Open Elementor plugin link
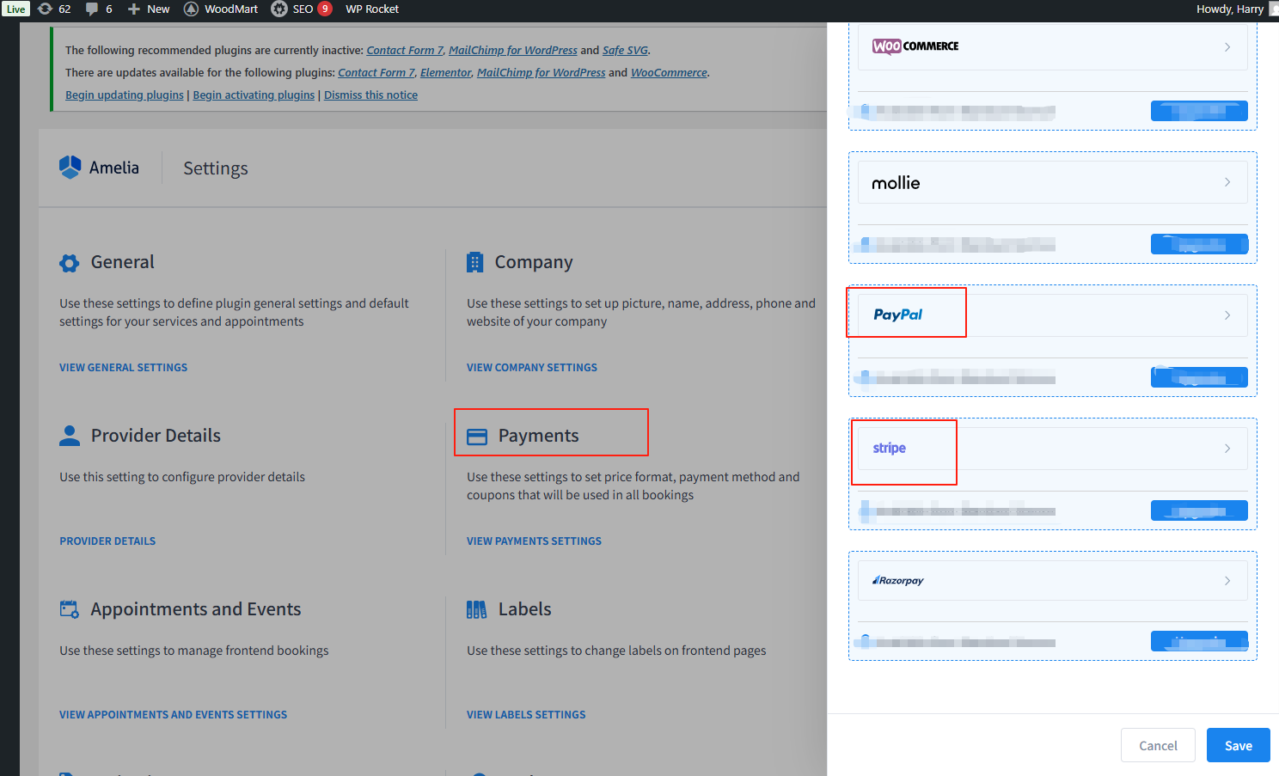 click(x=445, y=73)
